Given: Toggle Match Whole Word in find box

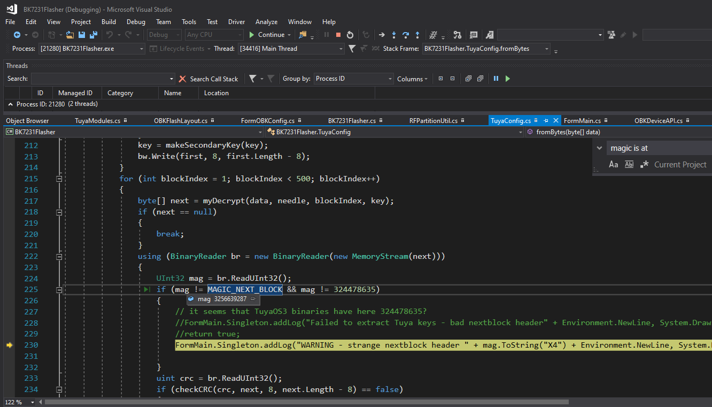Looking at the screenshot, I should pos(629,165).
